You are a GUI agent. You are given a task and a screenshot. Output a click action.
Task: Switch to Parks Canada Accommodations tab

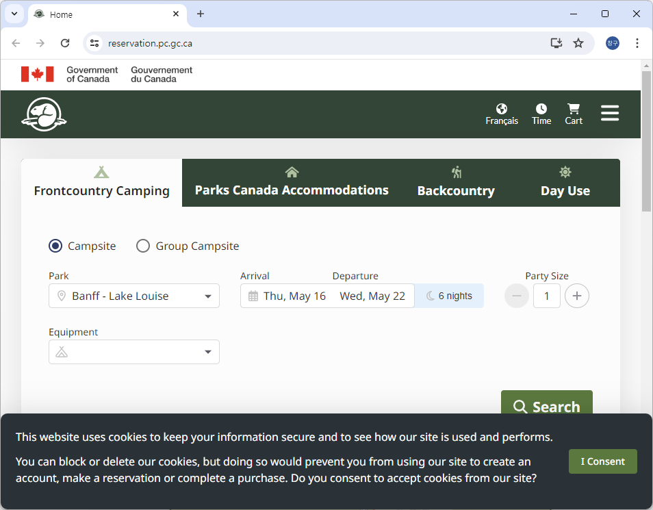[x=292, y=183]
